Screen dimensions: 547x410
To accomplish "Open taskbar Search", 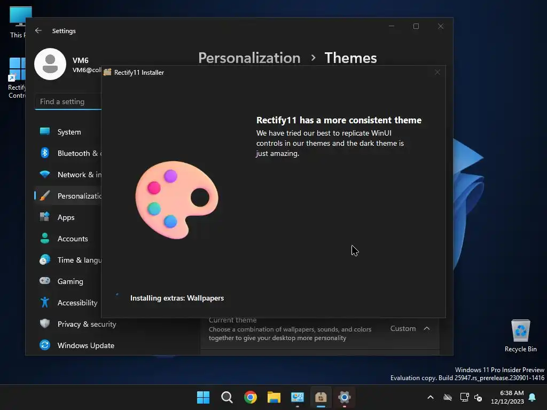I will 226,397.
